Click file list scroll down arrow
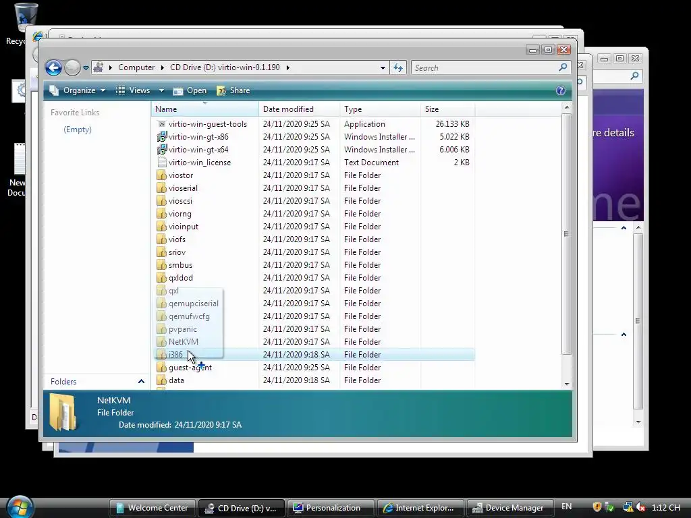Viewport: 691px width, 518px height. tap(567, 384)
